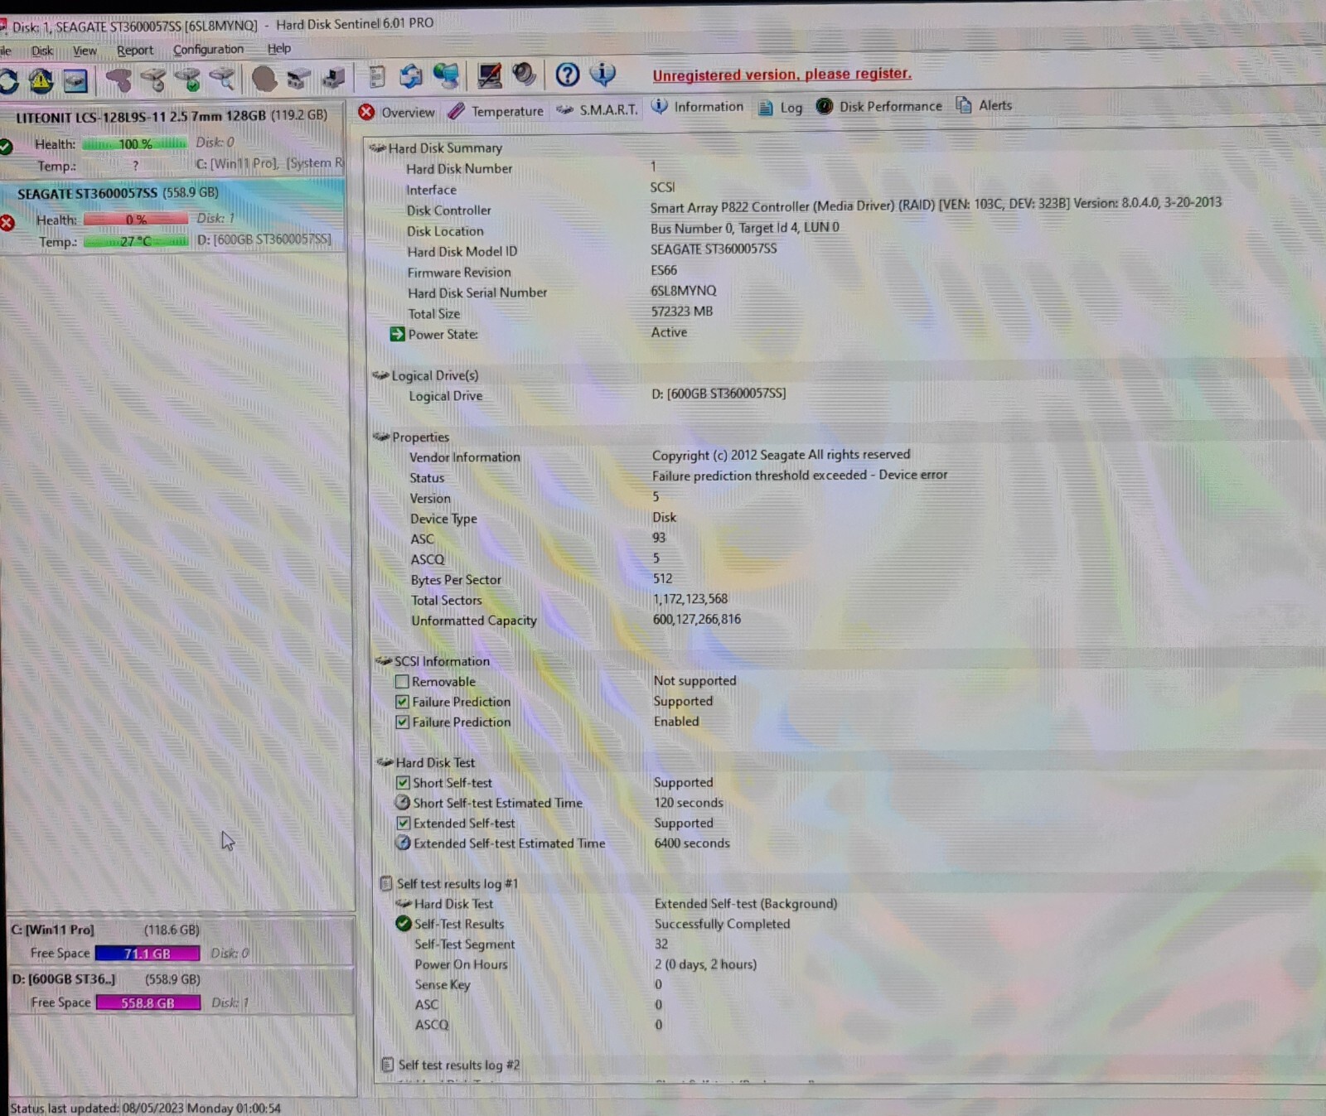The width and height of the screenshot is (1326, 1116).
Task: Select the C: [Win11 Pro] partition entry
Action: click(x=181, y=941)
